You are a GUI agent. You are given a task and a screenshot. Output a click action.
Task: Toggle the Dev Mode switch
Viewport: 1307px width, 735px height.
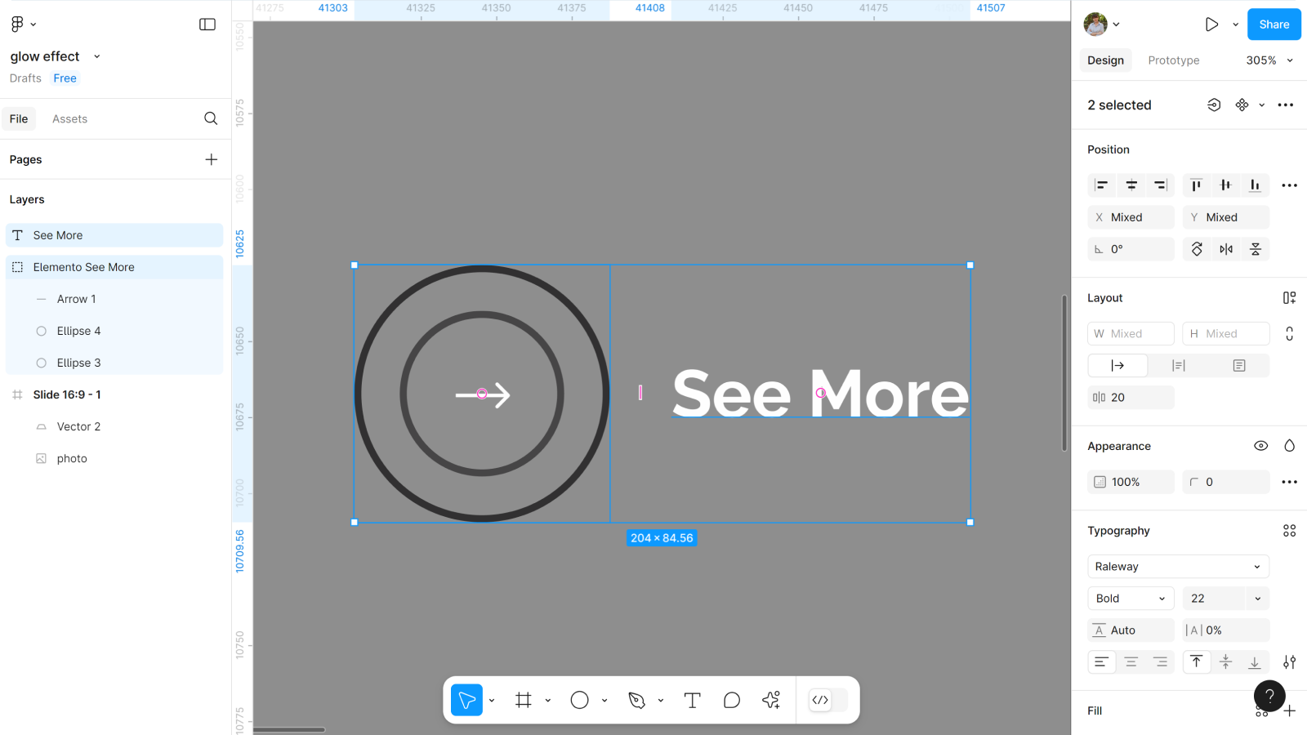click(x=827, y=700)
